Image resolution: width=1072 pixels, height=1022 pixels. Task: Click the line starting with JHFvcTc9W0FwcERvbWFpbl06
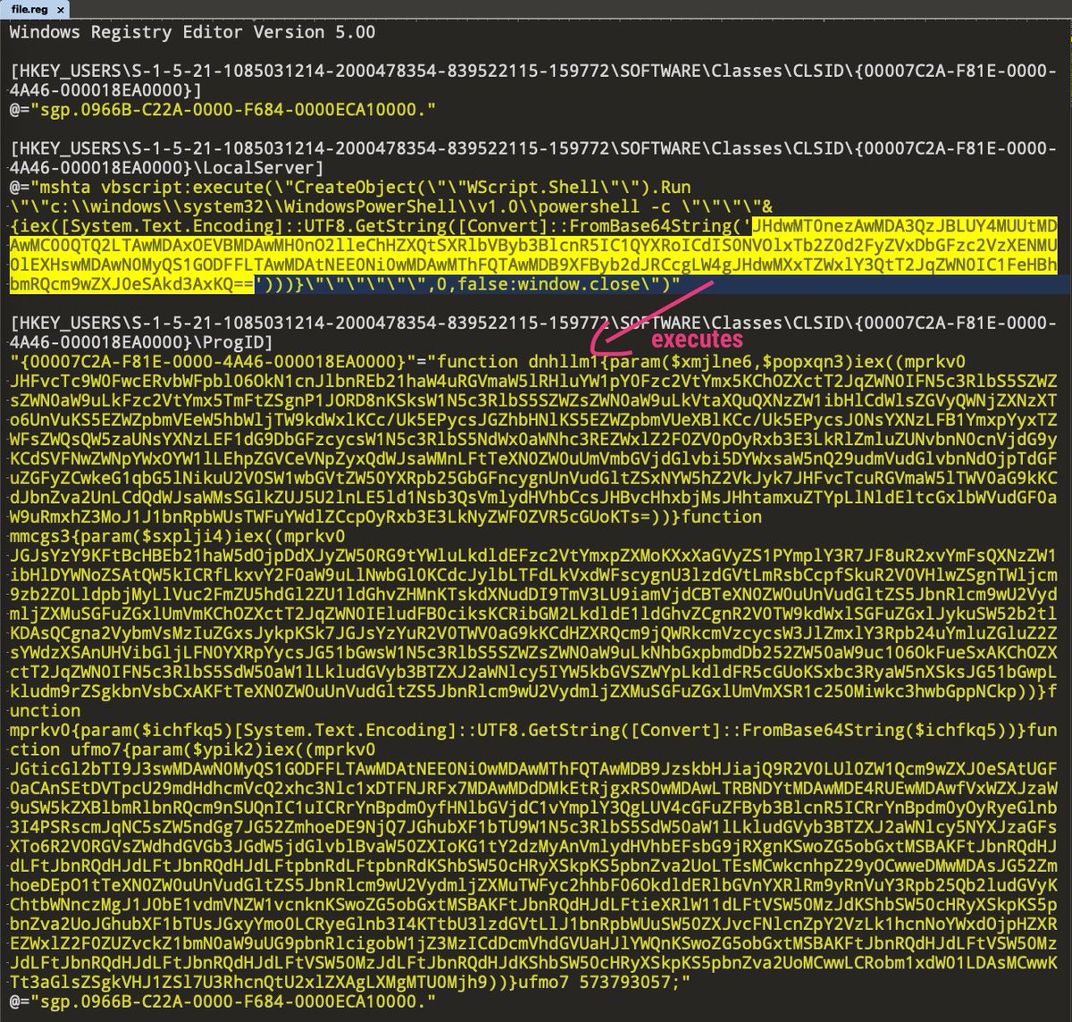point(534,381)
